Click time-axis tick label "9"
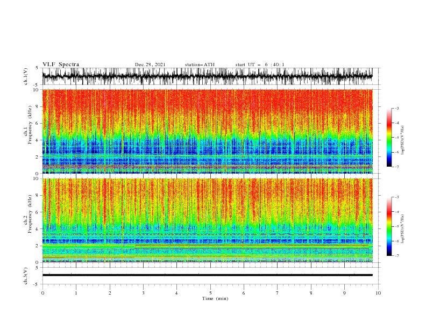The image size is (426, 329). (344, 293)
